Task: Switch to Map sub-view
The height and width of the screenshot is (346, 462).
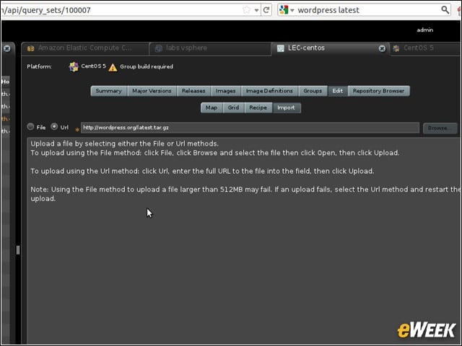Action: tap(212, 107)
